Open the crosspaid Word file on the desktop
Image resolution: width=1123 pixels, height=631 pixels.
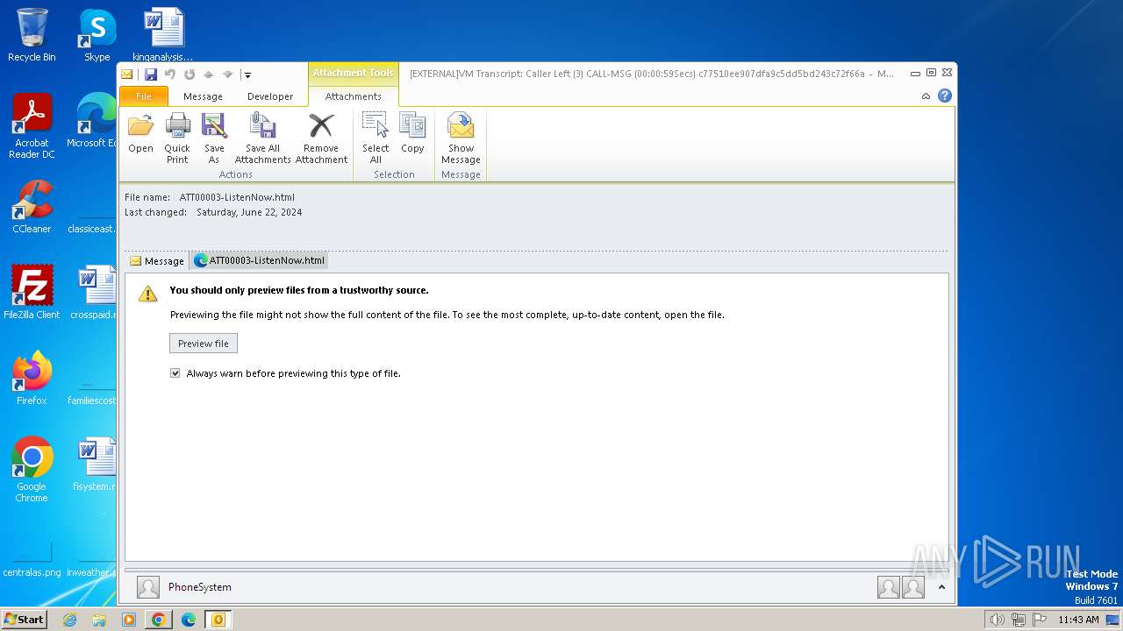(95, 293)
